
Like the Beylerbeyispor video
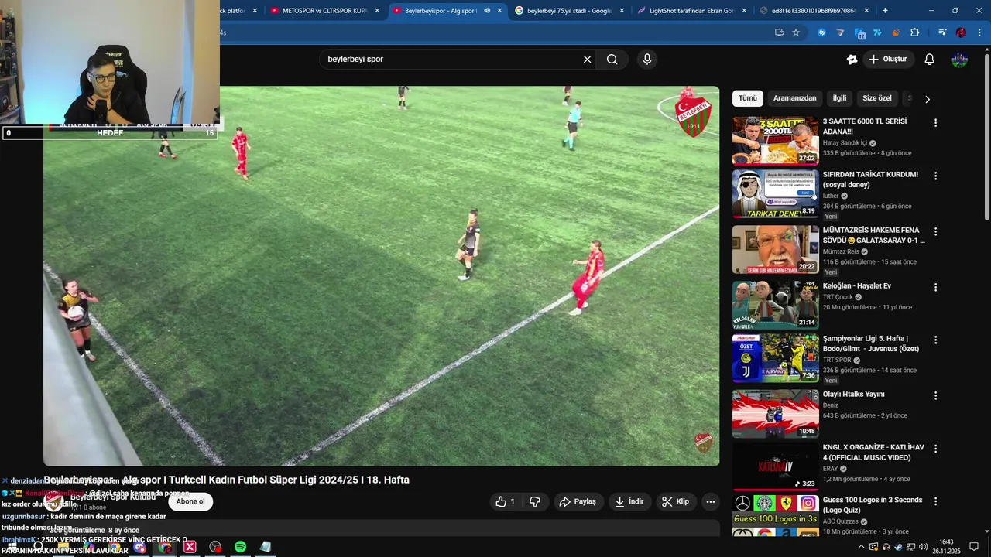(506, 501)
